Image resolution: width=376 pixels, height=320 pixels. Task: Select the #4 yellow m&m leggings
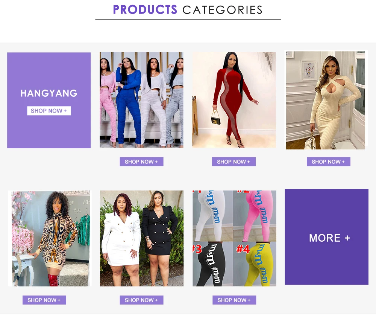(x=255, y=264)
